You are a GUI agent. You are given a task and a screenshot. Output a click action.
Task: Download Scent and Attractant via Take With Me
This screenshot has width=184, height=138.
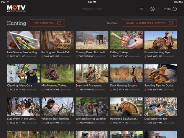pyautogui.click(x=90, y=90)
